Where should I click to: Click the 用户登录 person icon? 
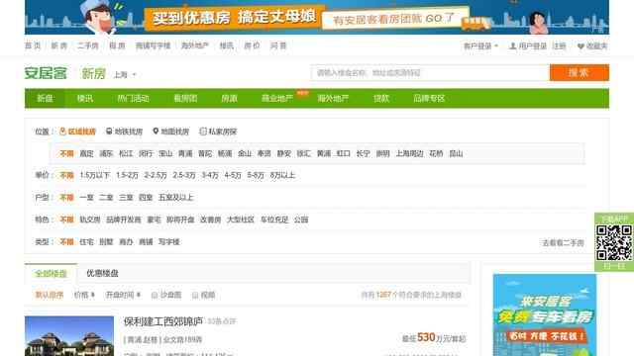pos(513,46)
